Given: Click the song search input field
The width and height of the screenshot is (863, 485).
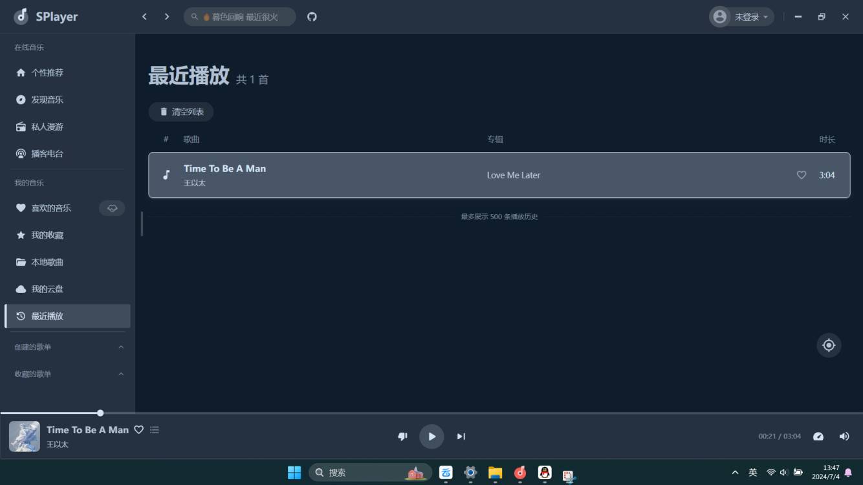Looking at the screenshot, I should point(245,17).
